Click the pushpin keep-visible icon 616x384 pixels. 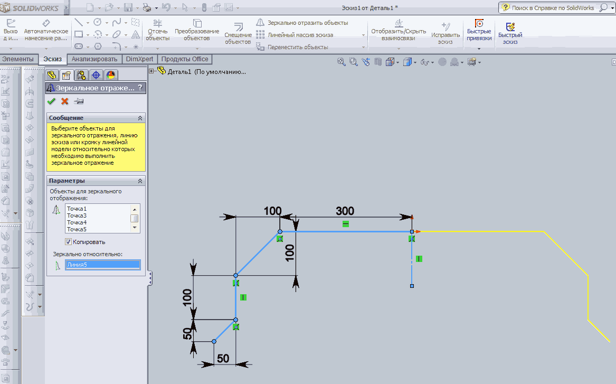pyautogui.click(x=79, y=101)
